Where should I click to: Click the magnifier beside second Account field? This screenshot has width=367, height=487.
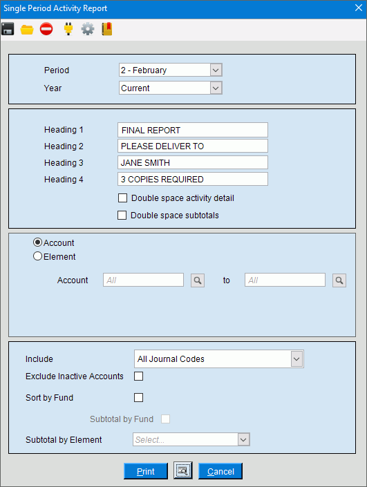339,280
